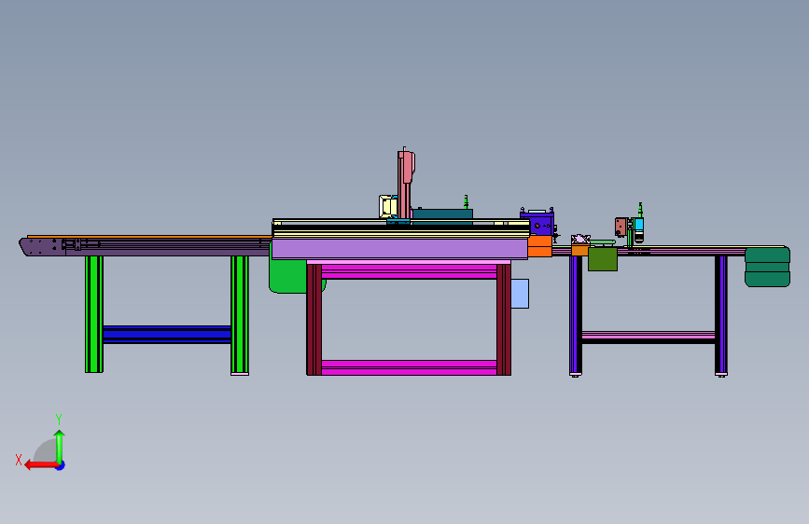Click the "X" label on the orientation triad
The image size is (809, 524).
point(19,460)
